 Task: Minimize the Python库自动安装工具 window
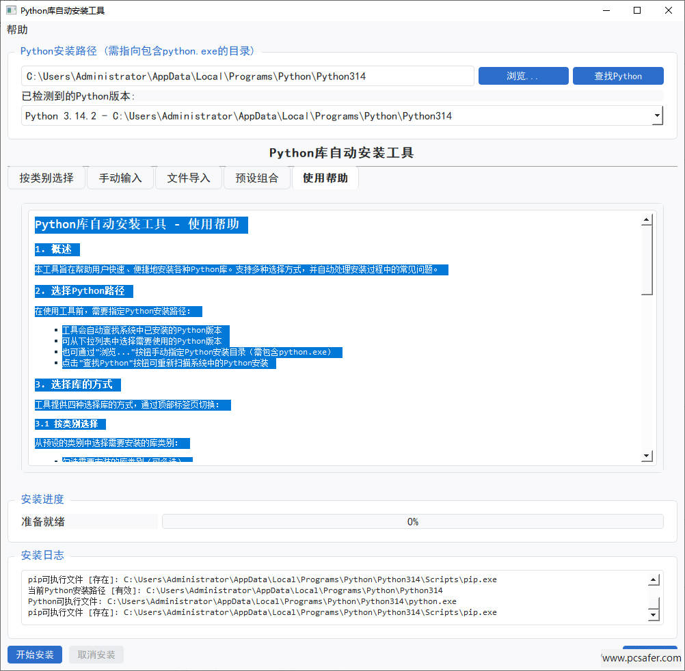606,11
